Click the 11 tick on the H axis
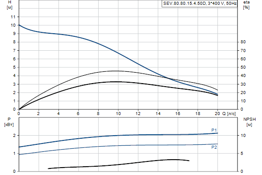 click(14, 17)
